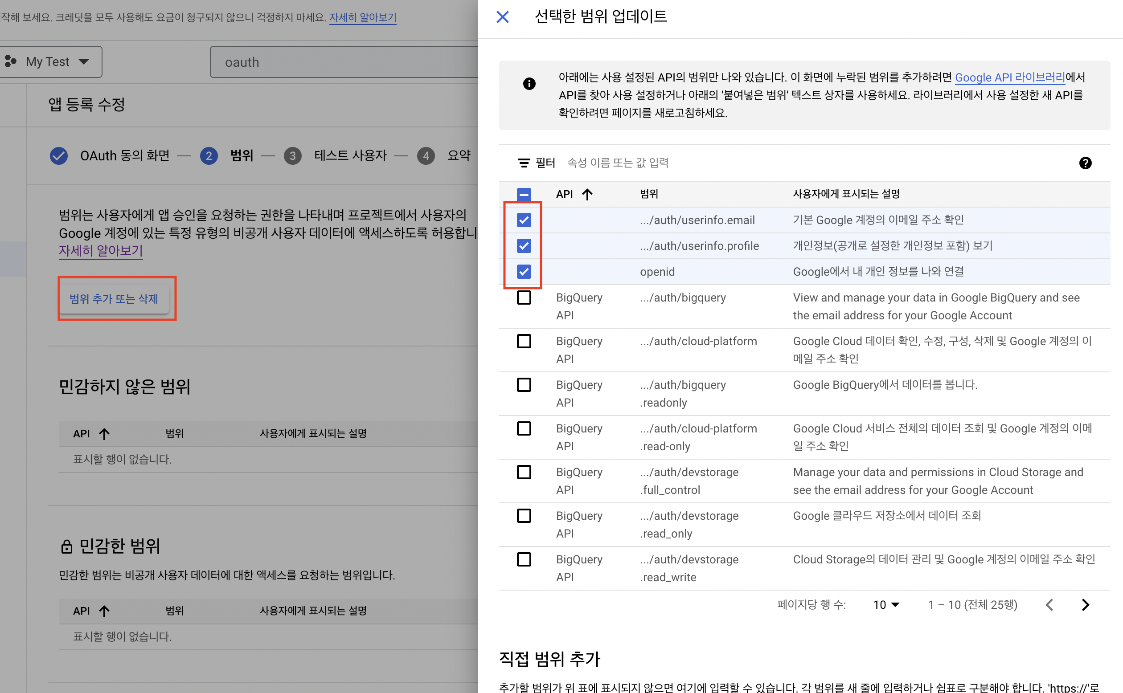Viewport: 1123px width, 693px height.
Task: Check the .../auth/bigquery scope checkbox
Action: pos(524,298)
